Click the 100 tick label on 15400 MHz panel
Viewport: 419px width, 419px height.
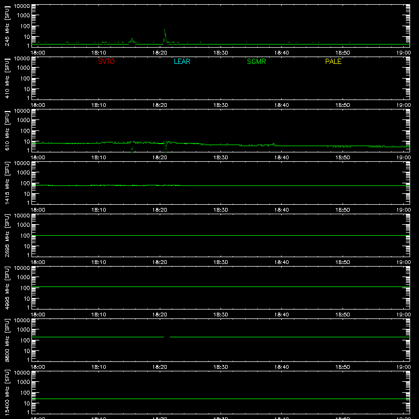click(25, 392)
